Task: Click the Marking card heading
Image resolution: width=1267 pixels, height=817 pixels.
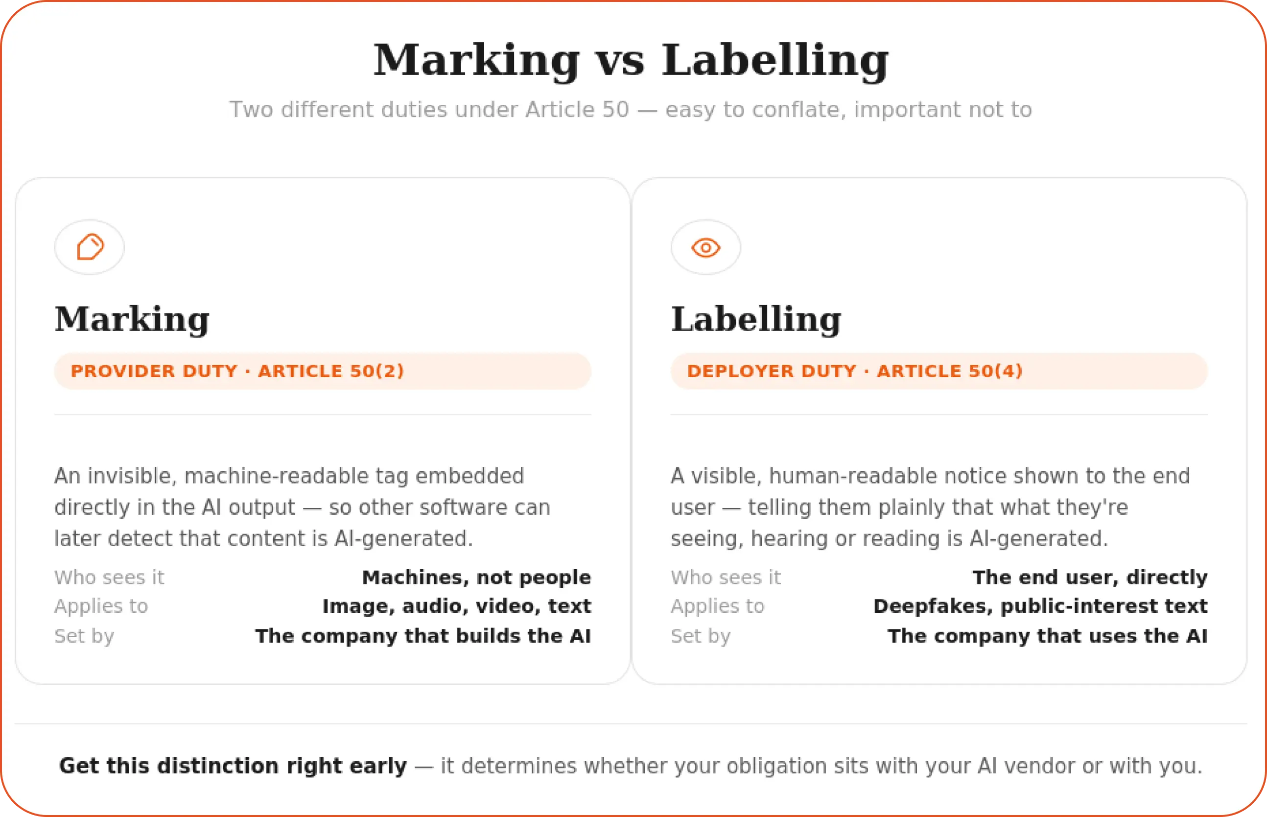Action: click(132, 319)
